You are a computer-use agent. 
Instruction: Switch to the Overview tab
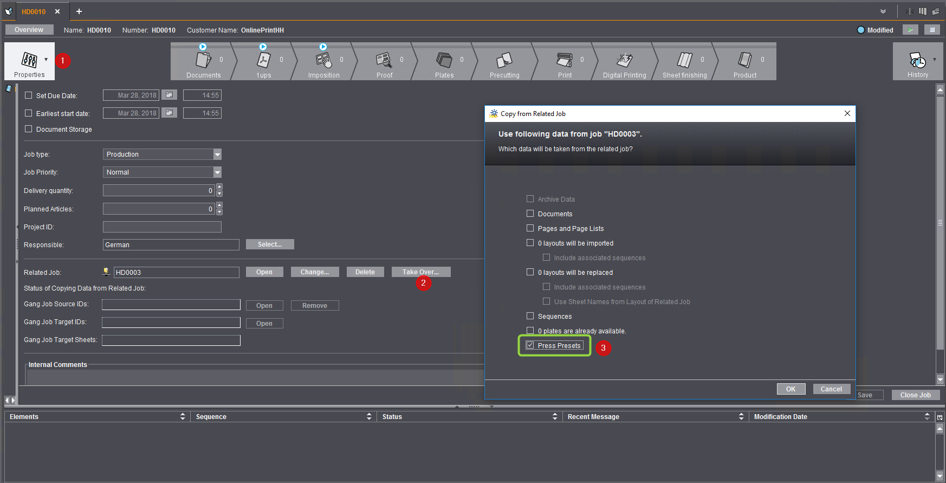point(29,30)
